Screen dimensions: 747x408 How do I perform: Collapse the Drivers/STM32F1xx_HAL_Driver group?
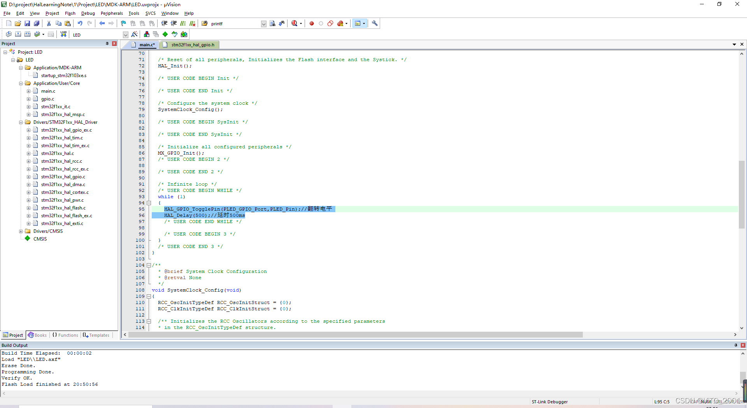point(21,122)
